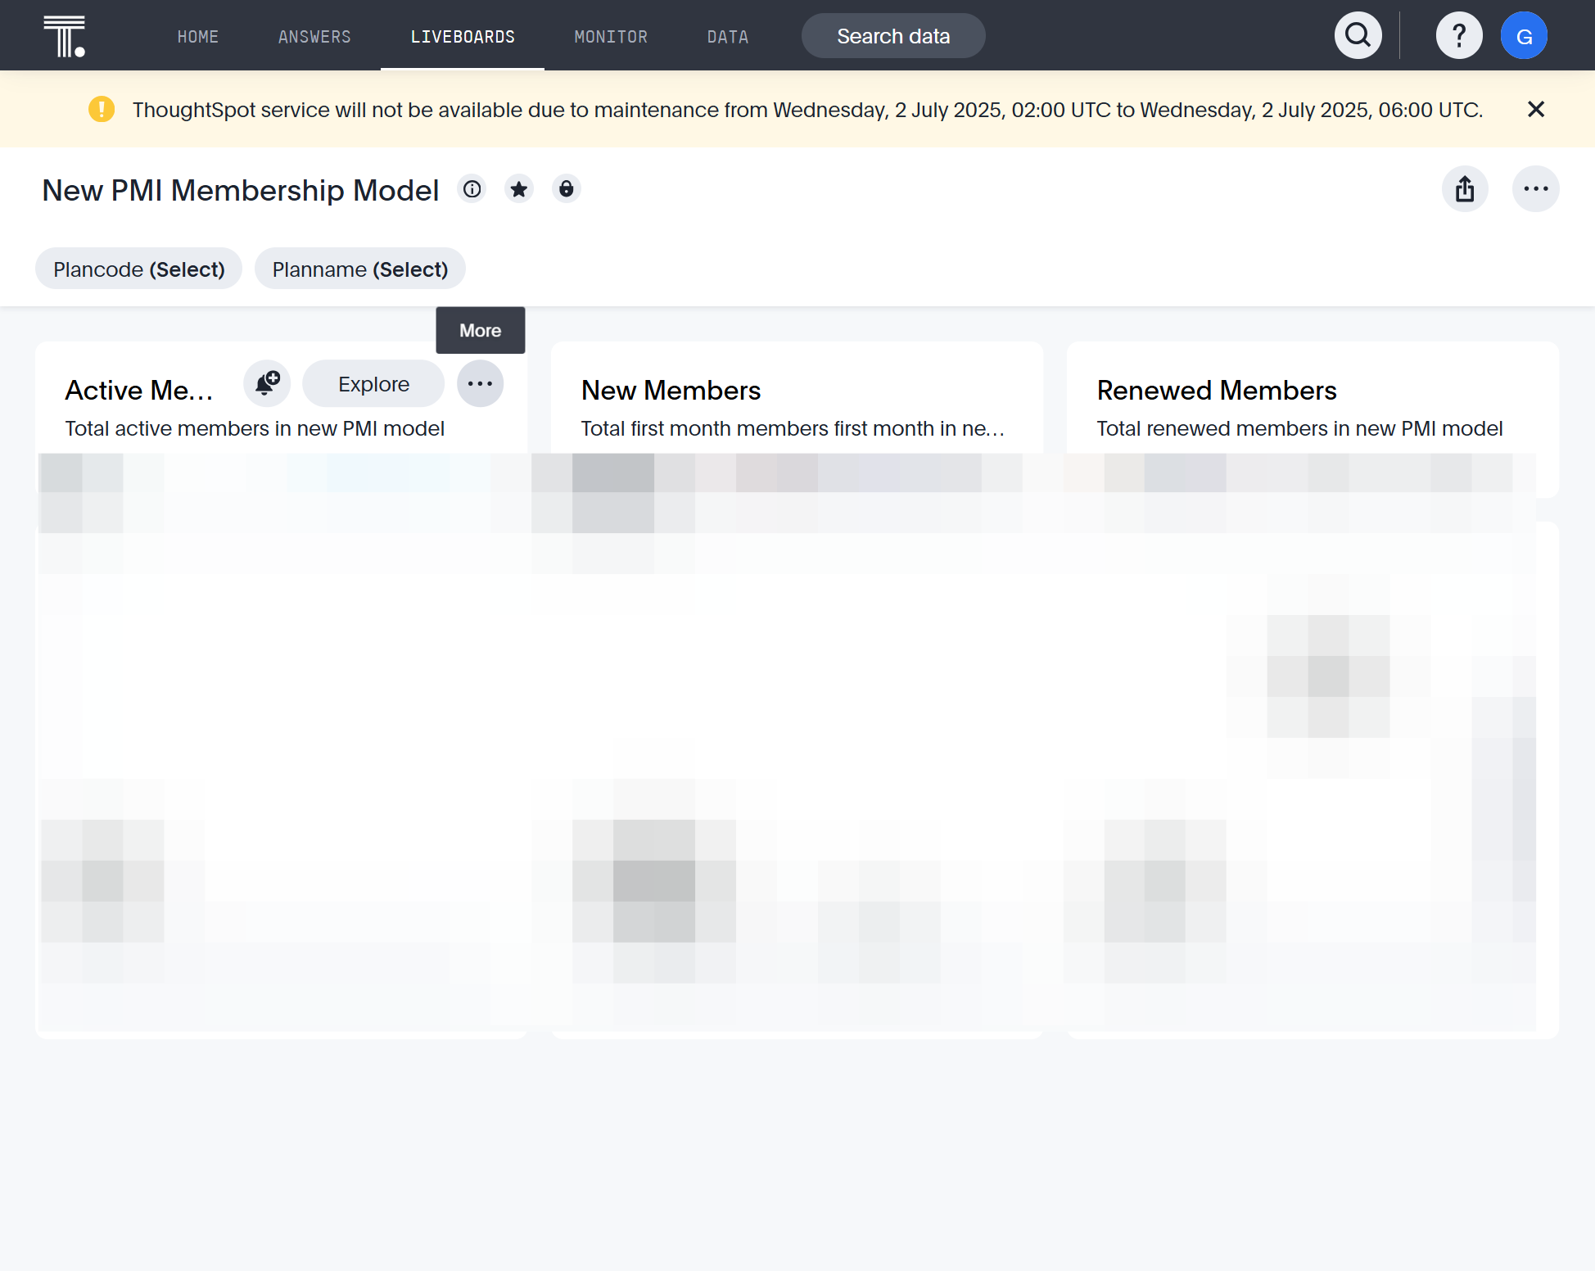This screenshot has height=1271, width=1595.
Task: Switch to the Answers tab
Action: click(x=314, y=37)
